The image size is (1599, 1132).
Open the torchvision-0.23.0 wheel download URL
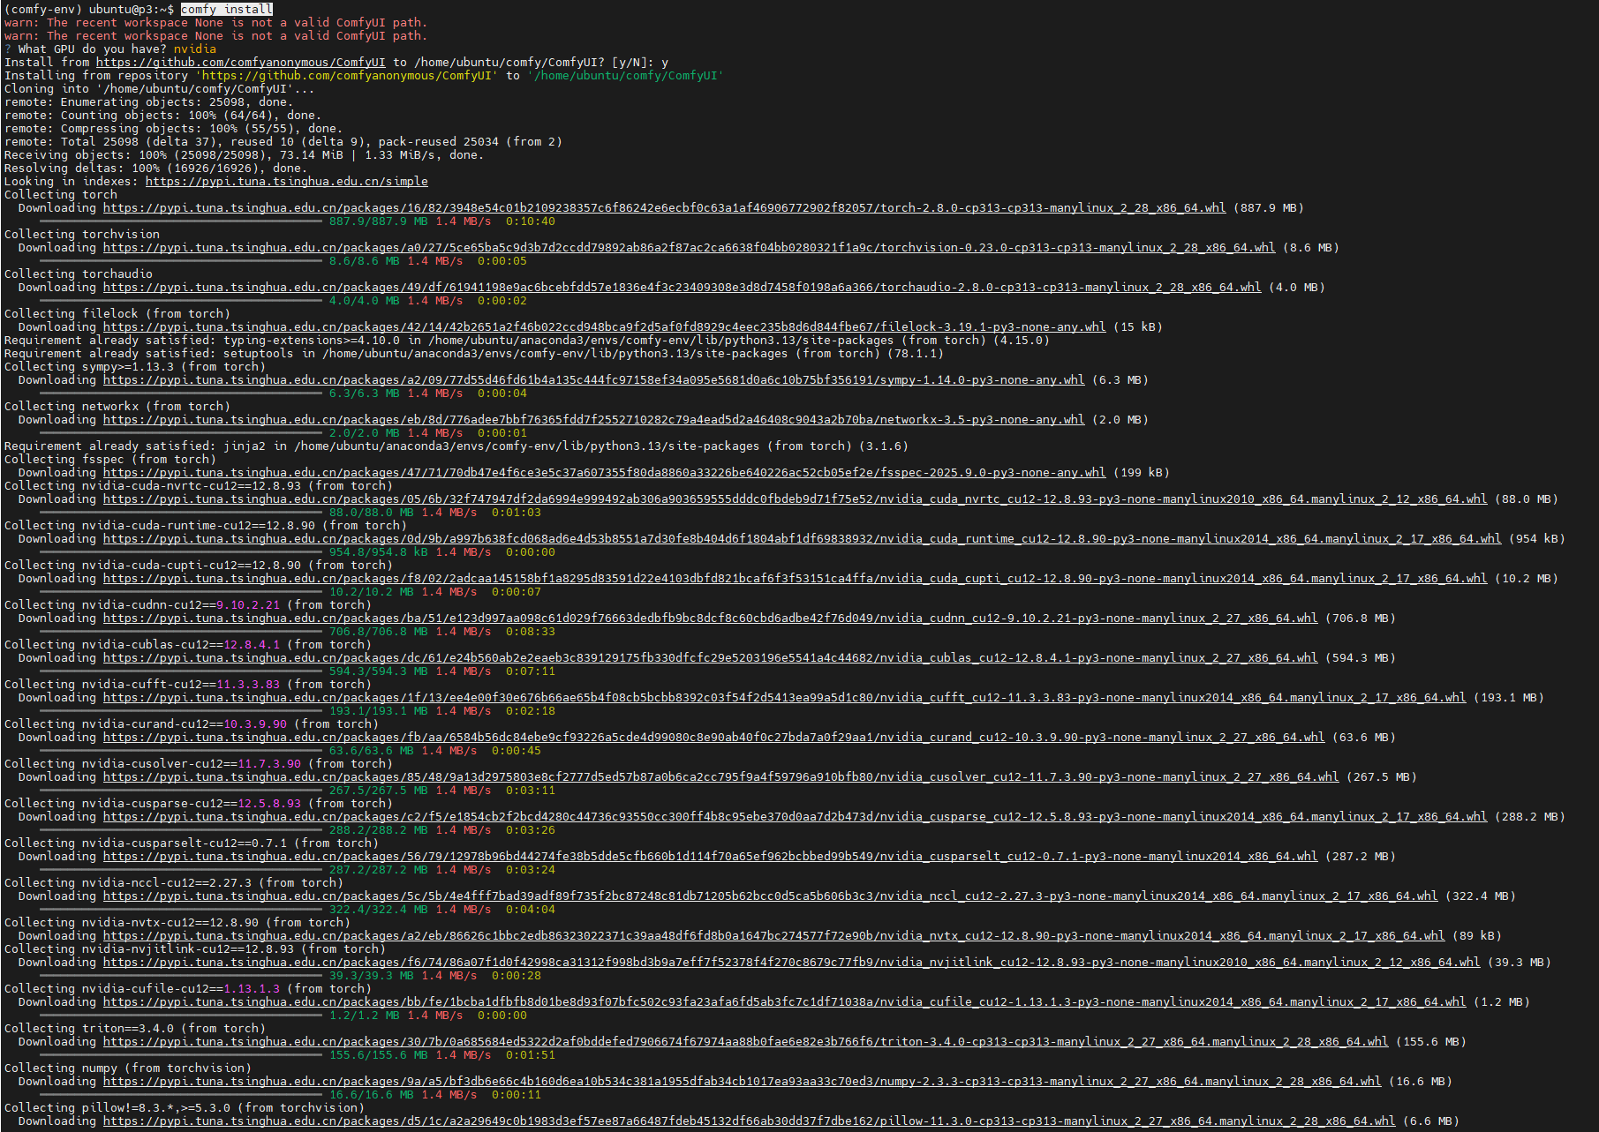[689, 248]
